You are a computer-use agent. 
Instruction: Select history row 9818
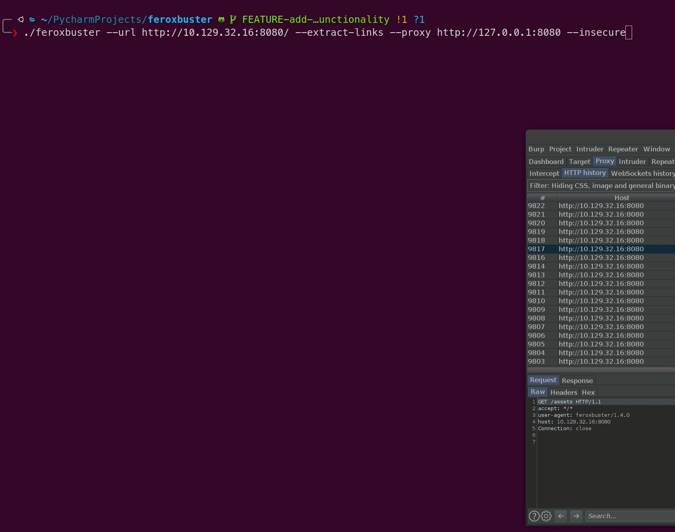click(601, 240)
